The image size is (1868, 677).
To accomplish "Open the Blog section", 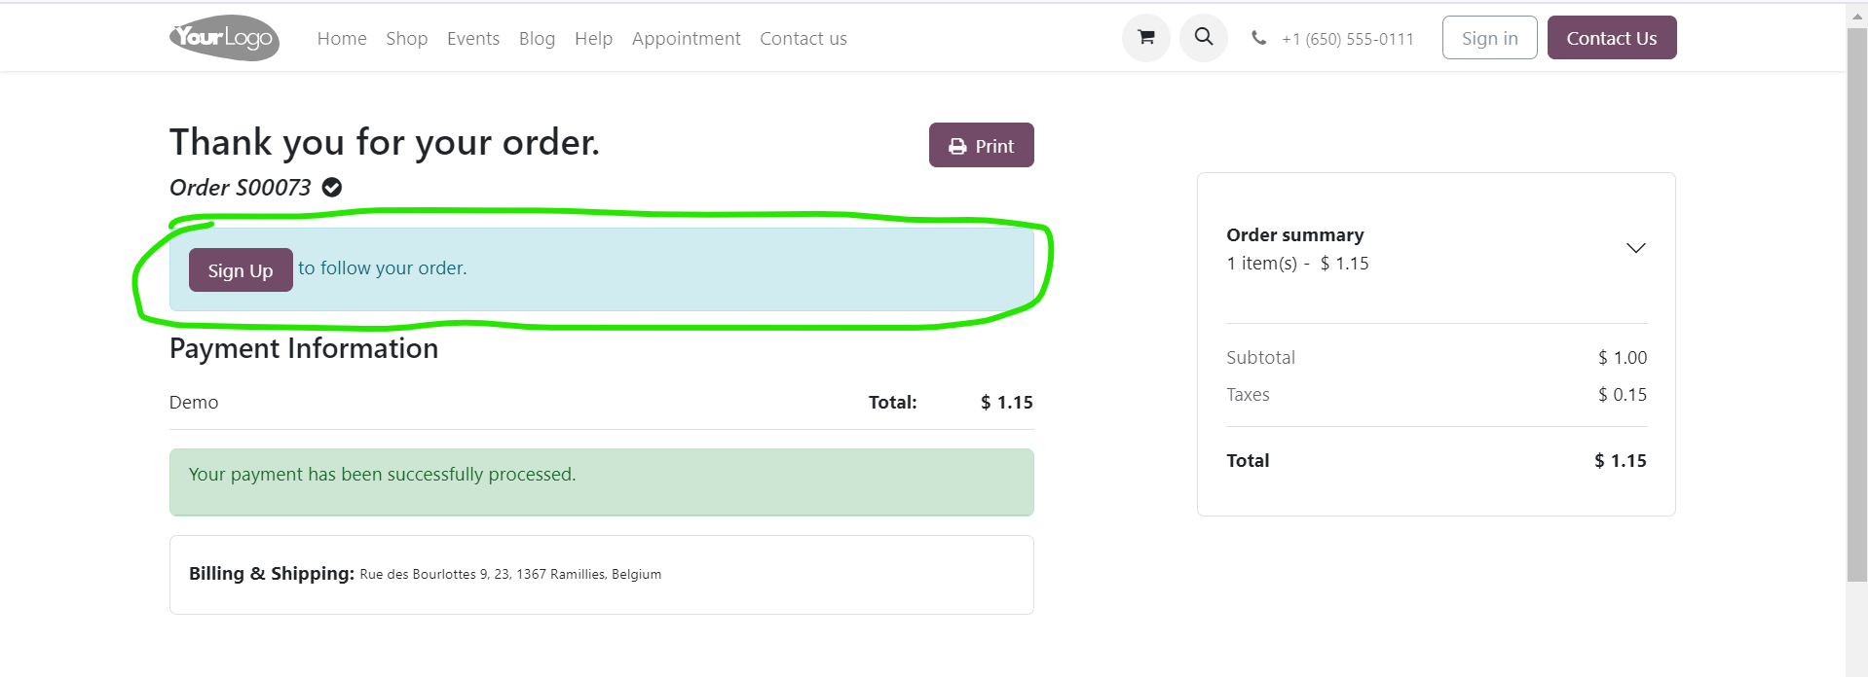I will click(537, 39).
